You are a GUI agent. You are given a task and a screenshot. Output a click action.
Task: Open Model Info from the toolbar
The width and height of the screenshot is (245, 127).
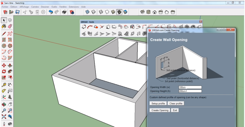[72, 12]
